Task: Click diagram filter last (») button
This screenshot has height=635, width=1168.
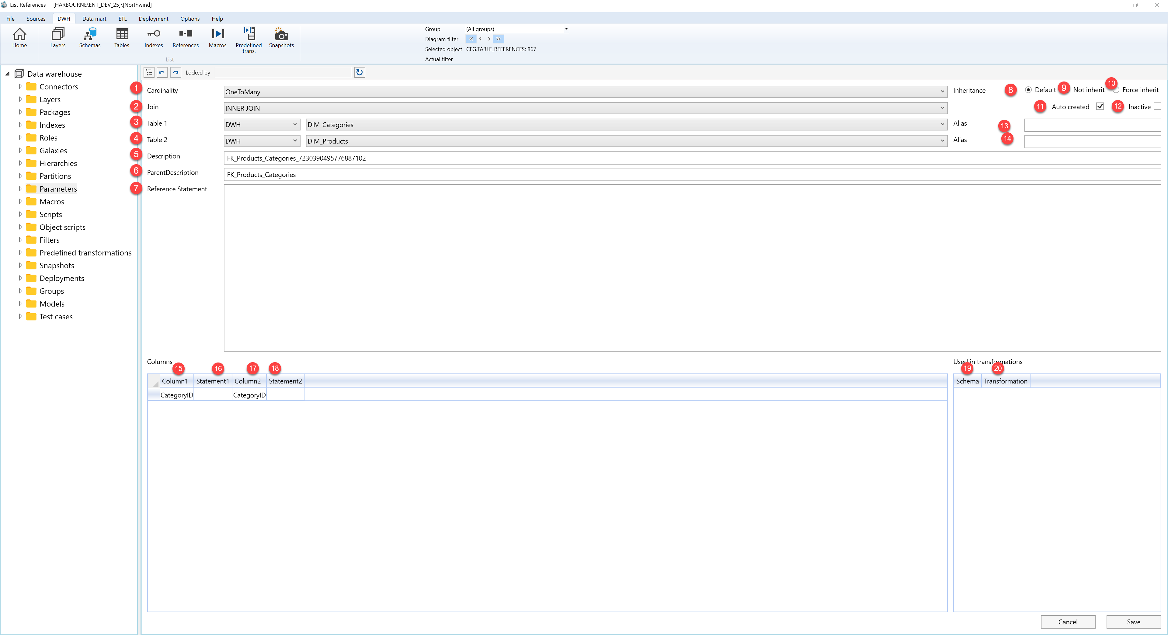Action: pyautogui.click(x=498, y=39)
